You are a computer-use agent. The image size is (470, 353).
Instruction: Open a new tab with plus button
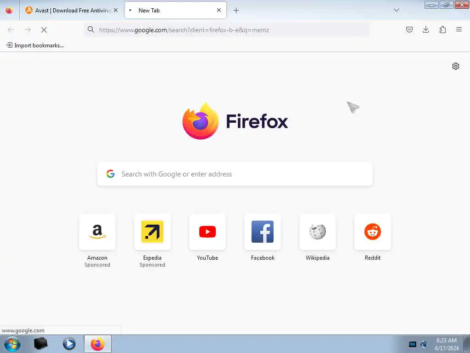point(236,11)
